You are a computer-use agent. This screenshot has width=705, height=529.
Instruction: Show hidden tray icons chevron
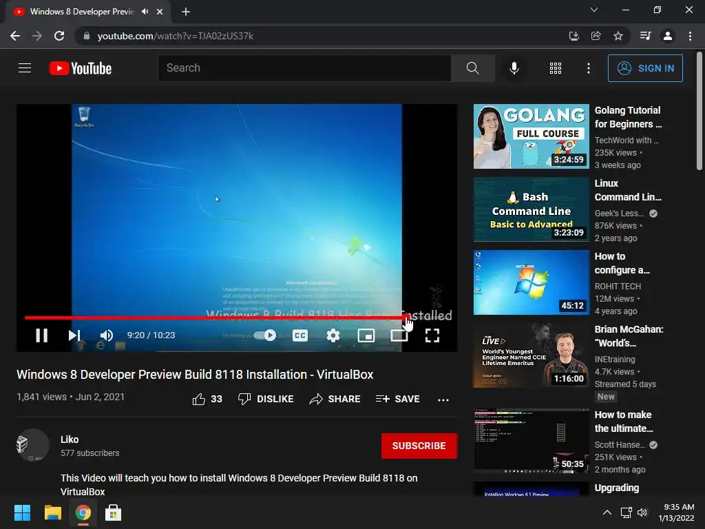[607, 512]
